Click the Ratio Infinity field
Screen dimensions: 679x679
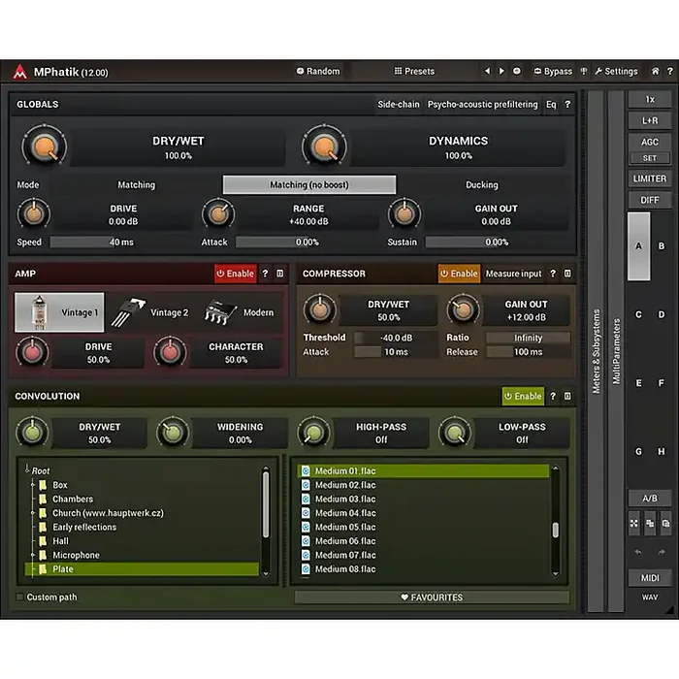click(528, 338)
